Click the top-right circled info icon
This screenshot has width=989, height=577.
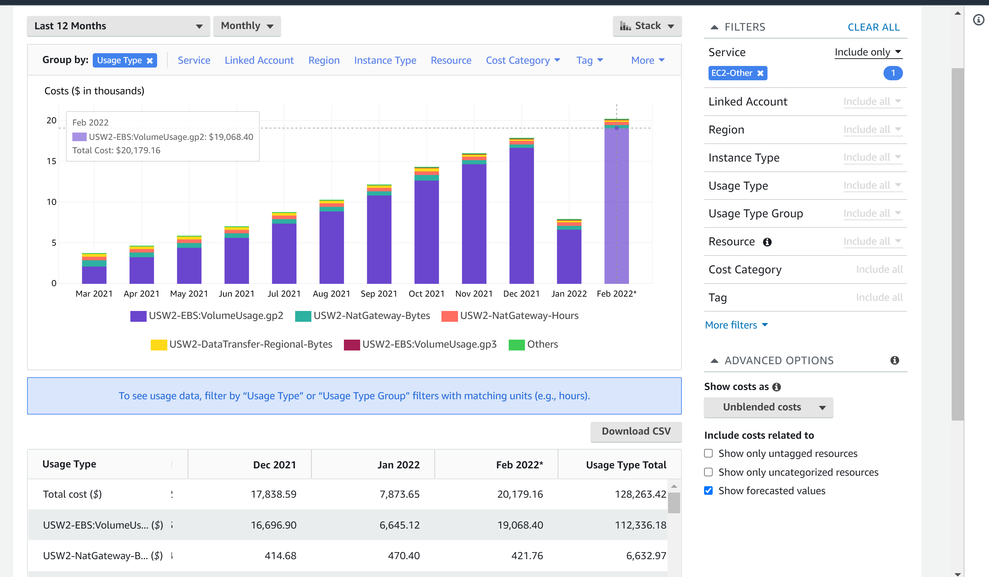(979, 20)
